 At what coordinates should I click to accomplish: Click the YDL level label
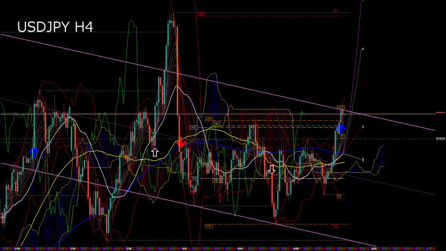[216, 180]
